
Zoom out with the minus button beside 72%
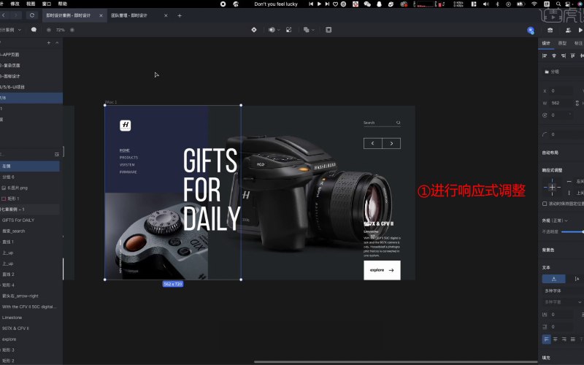(x=49, y=30)
